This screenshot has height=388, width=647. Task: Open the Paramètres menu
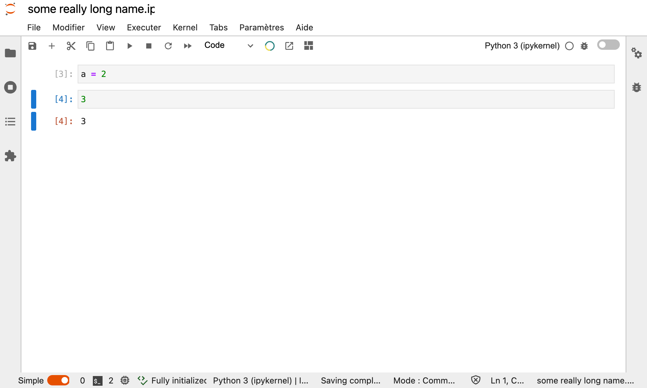pos(261,27)
